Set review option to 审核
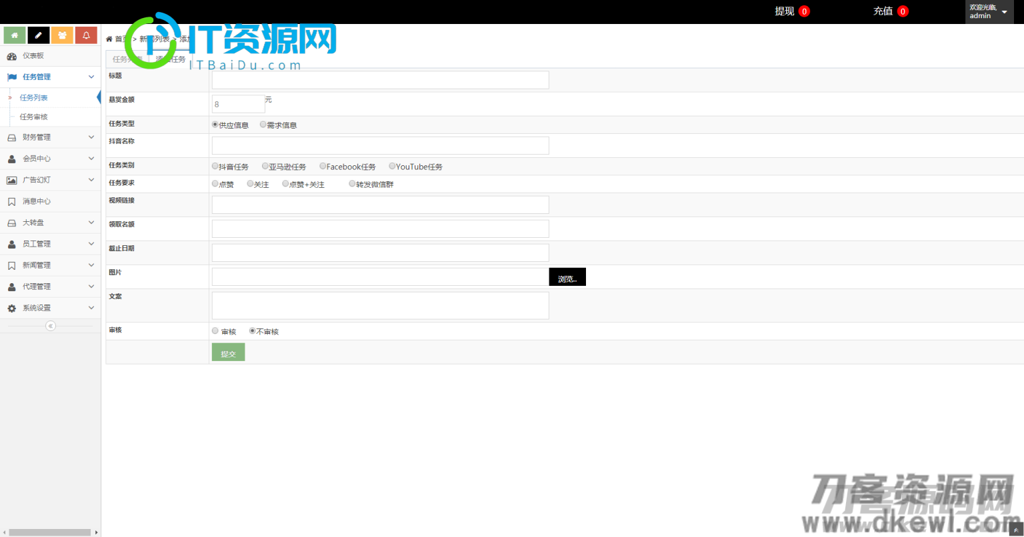 215,331
